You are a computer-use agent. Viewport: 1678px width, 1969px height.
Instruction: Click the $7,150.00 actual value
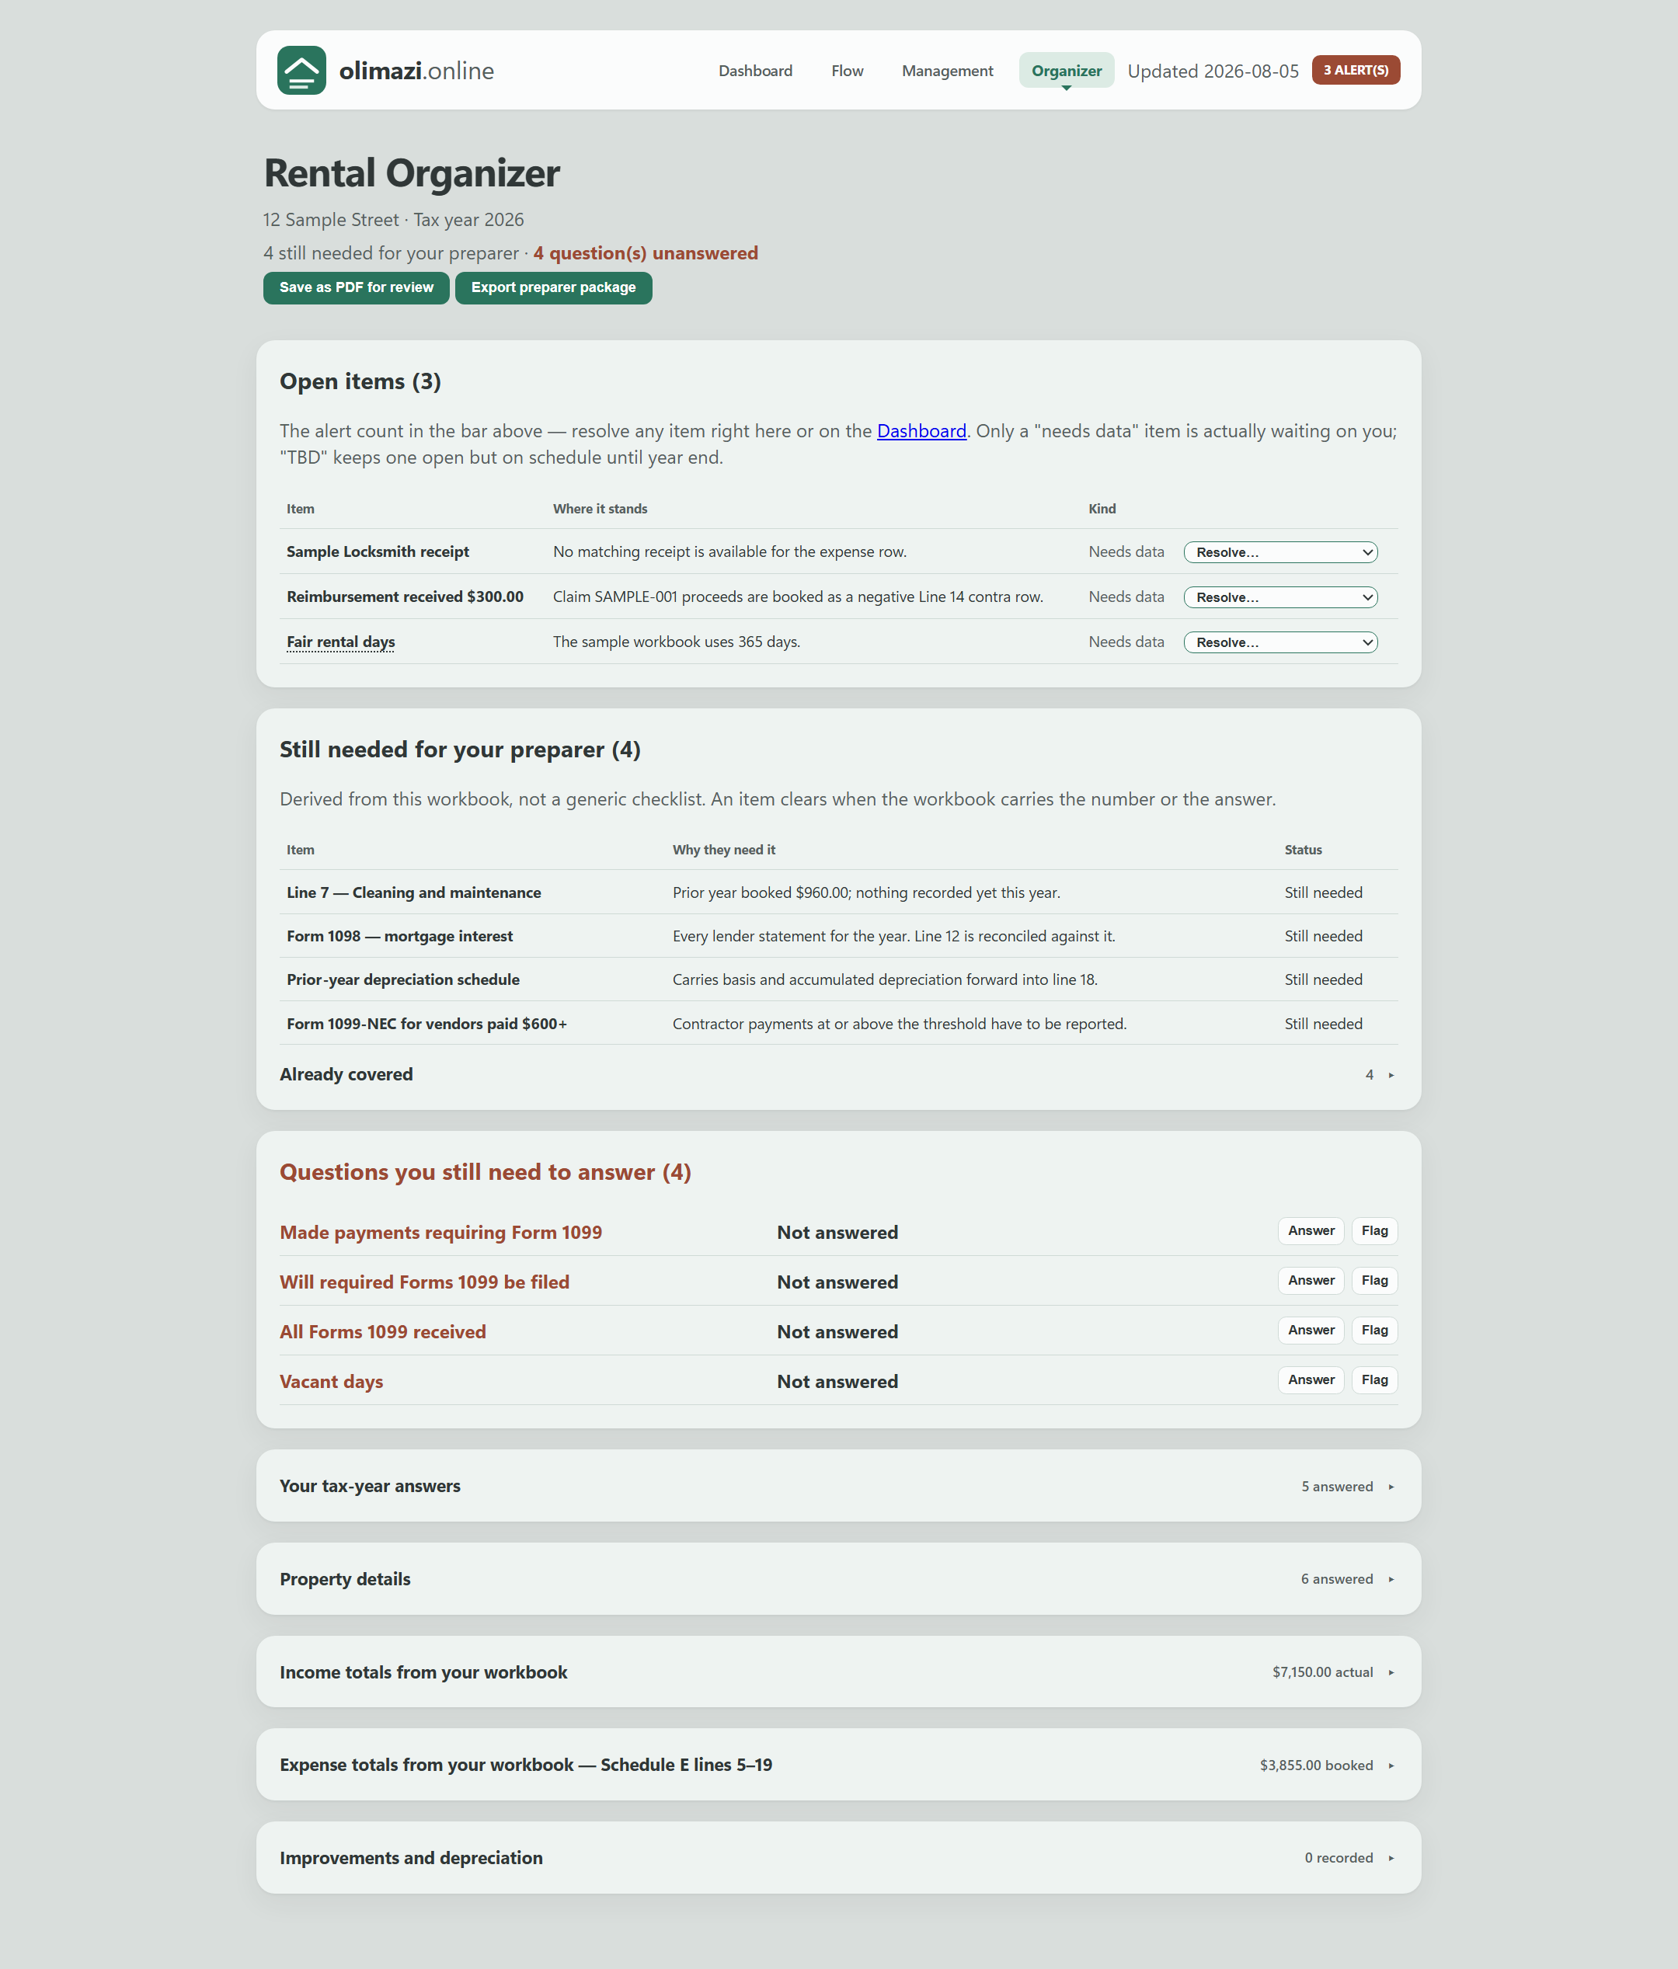(1322, 1672)
